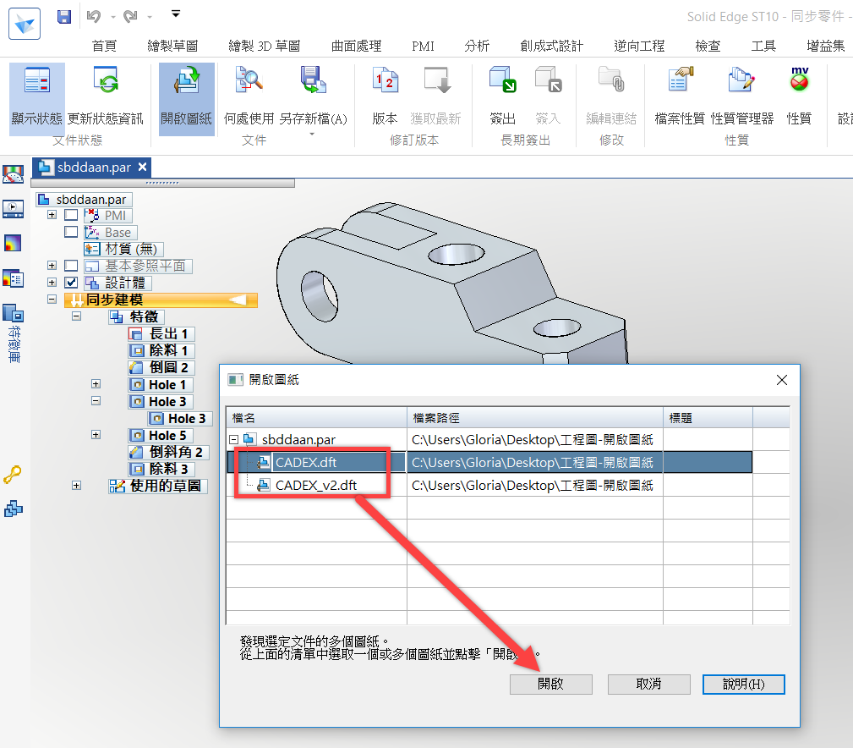
Task: Switch to the PMI ribbon tab
Action: coord(423,47)
